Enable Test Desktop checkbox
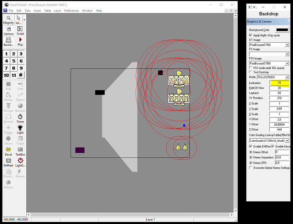This screenshot has height=224, width=293. (251, 72)
